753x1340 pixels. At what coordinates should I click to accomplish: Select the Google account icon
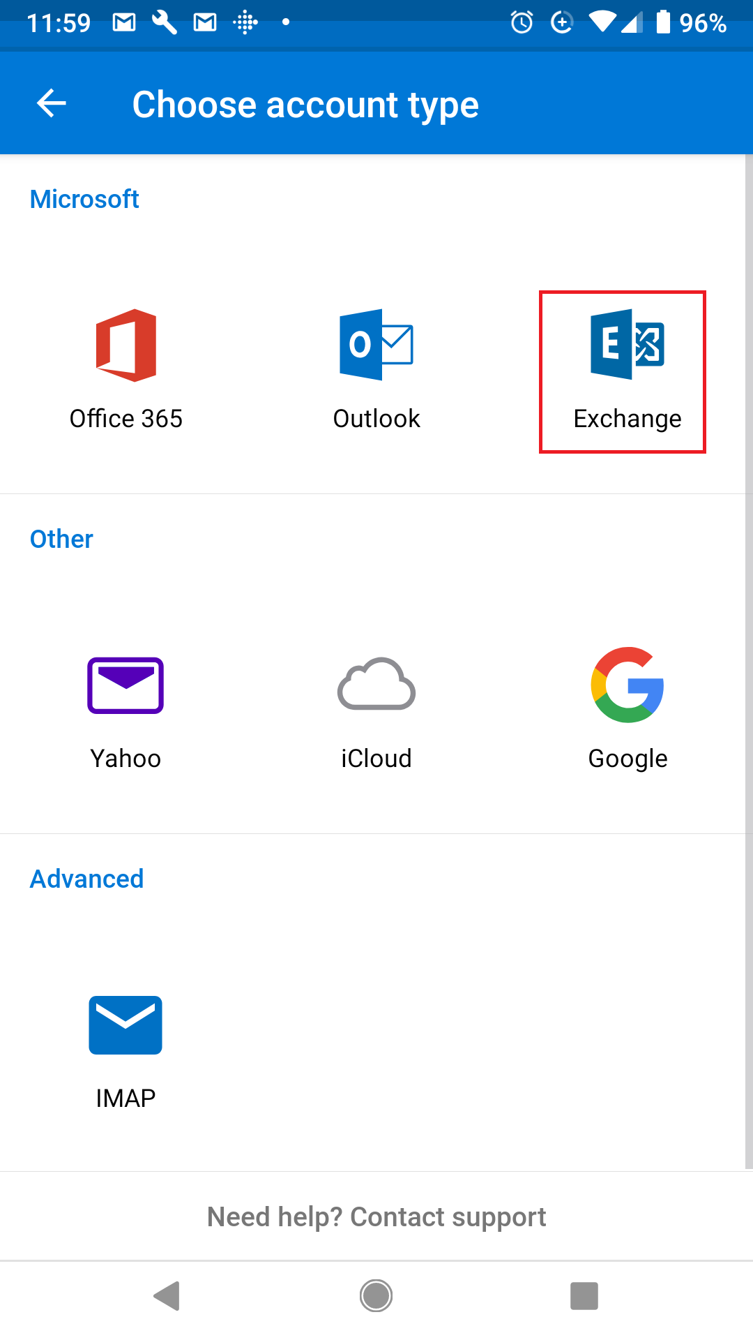pos(627,685)
